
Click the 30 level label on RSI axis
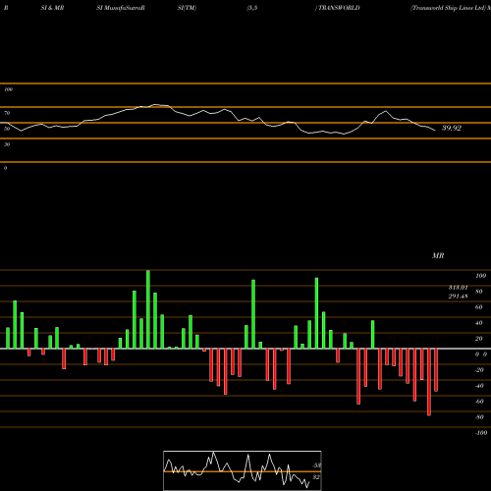pyautogui.click(x=7, y=144)
